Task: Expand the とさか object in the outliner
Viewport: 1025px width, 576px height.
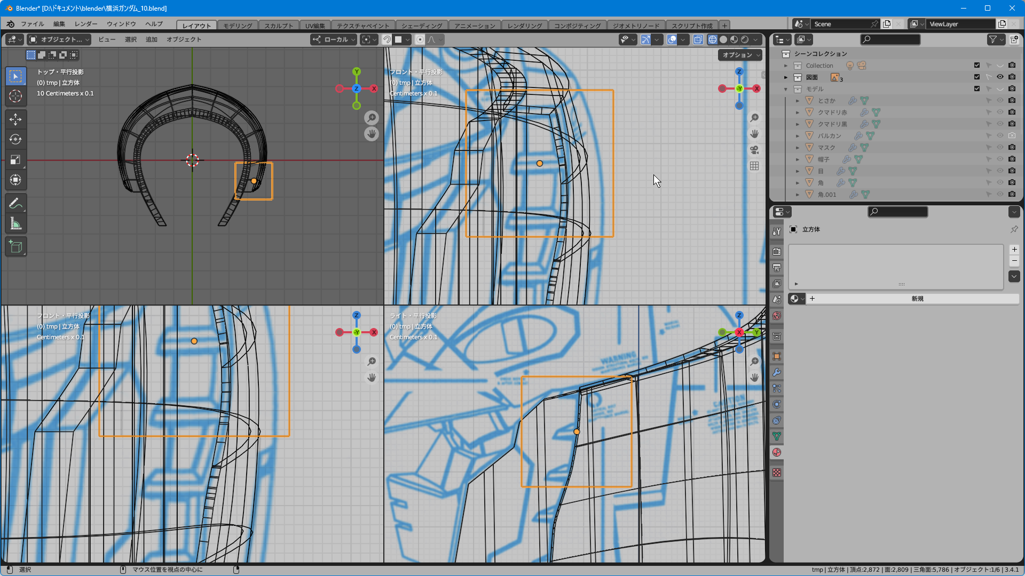Action: (x=798, y=101)
